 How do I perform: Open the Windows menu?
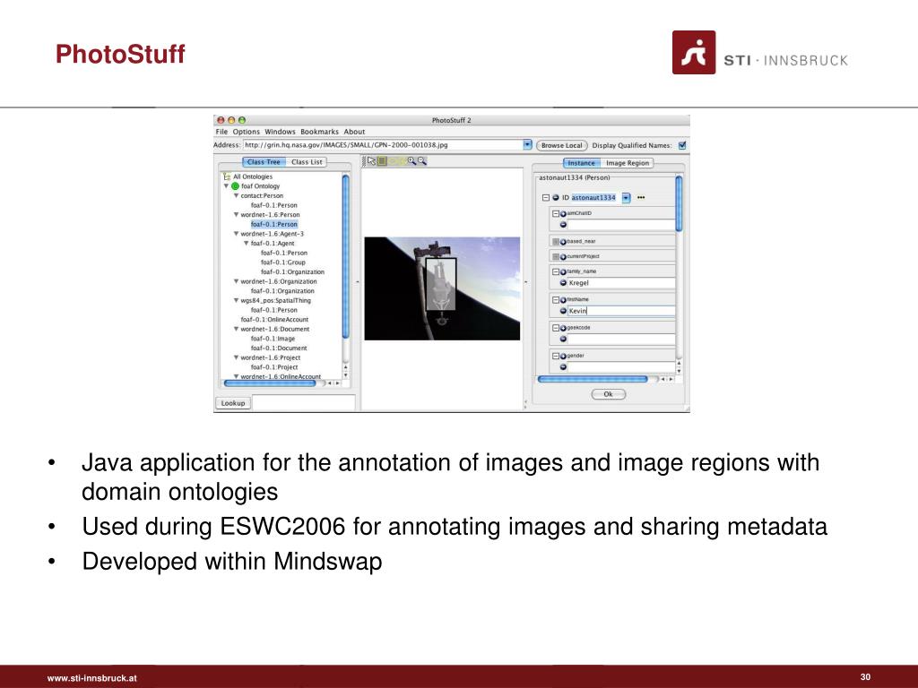280,132
